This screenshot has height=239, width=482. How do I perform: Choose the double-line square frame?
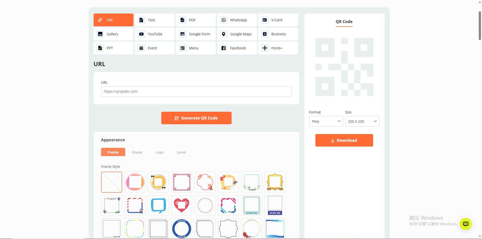[158, 228]
